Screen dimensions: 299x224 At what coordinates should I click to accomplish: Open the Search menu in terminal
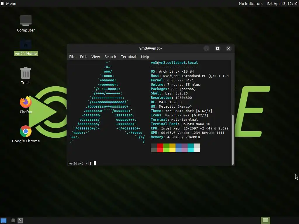pos(110,57)
